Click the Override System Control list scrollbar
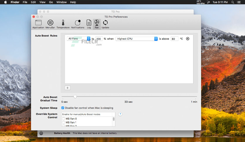Viewport: 245px width, 142px height. [x=114, y=119]
